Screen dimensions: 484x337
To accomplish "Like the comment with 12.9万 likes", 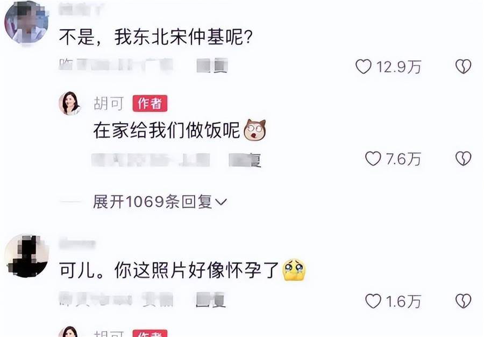I will pos(364,66).
